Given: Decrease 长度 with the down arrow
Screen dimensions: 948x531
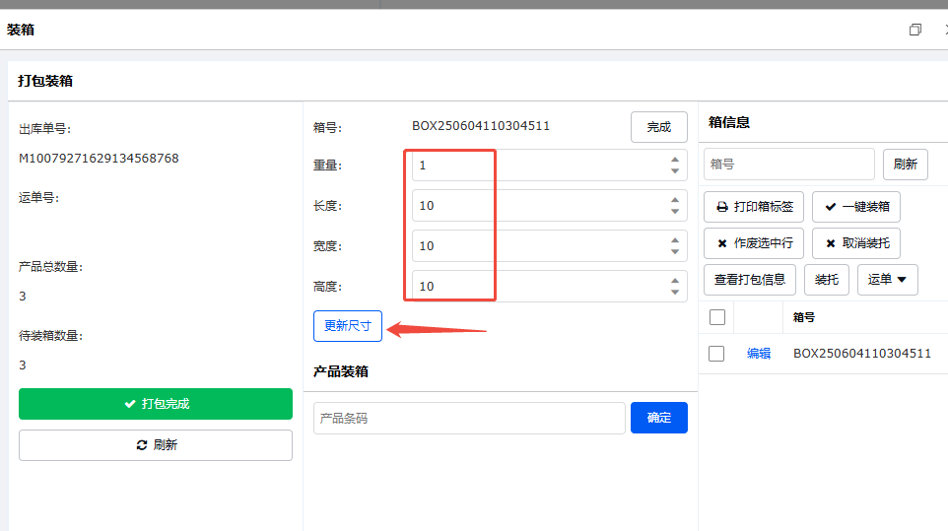Looking at the screenshot, I should [x=675, y=212].
